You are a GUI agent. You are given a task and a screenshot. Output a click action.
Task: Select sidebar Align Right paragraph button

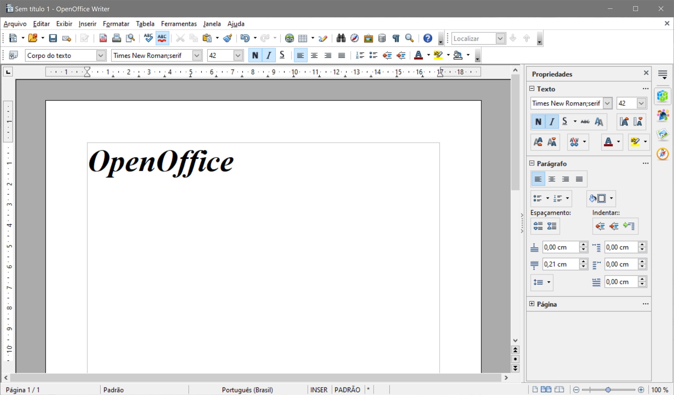(x=565, y=179)
